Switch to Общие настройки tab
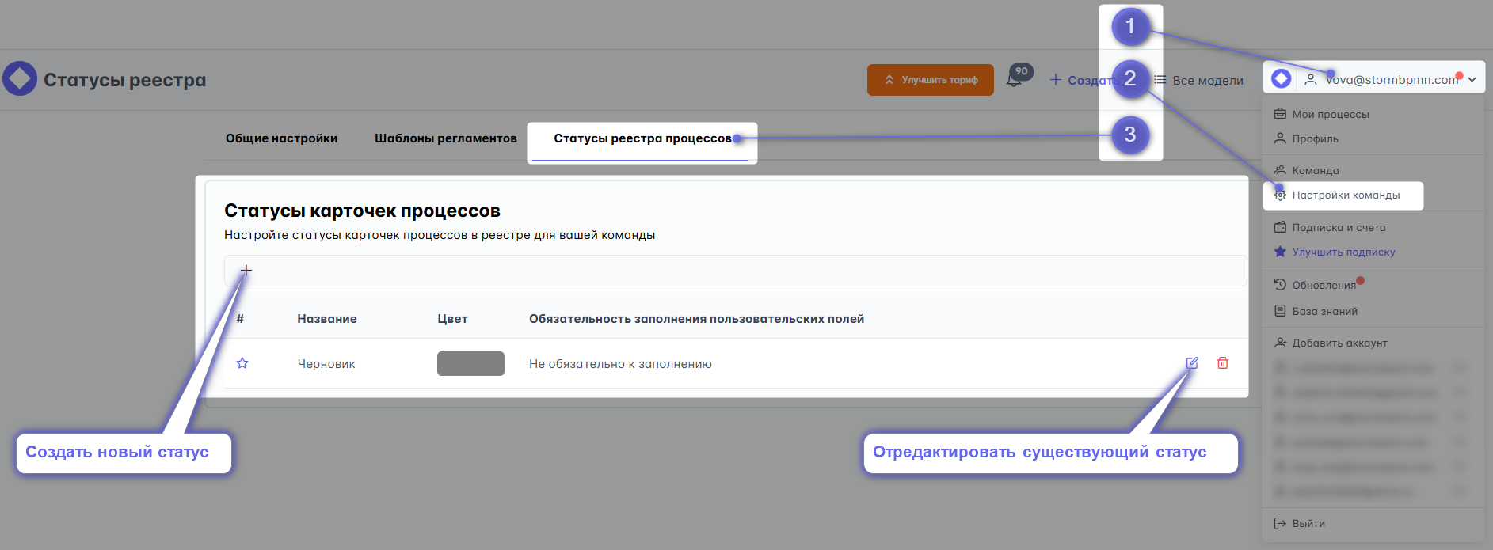The height and width of the screenshot is (550, 1493). point(281,138)
